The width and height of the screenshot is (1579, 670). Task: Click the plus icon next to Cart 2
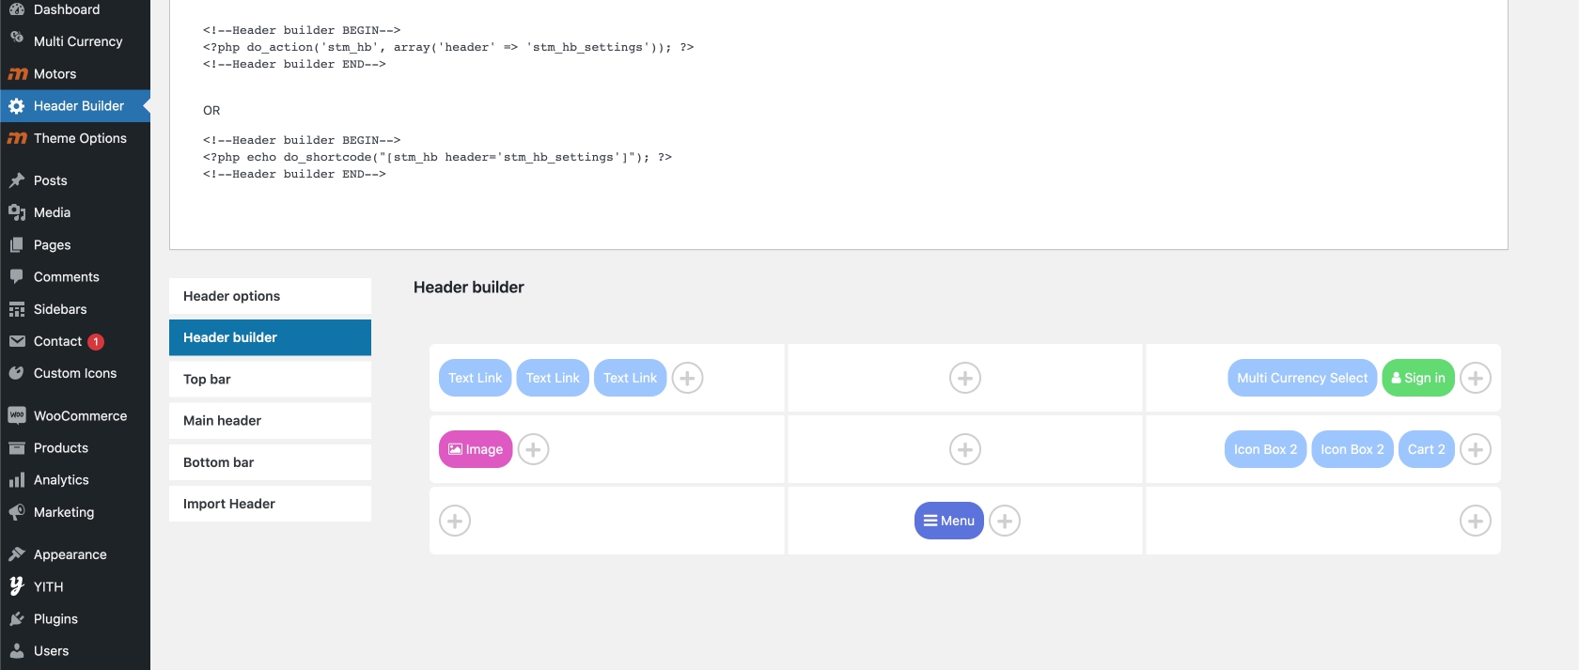click(x=1476, y=449)
